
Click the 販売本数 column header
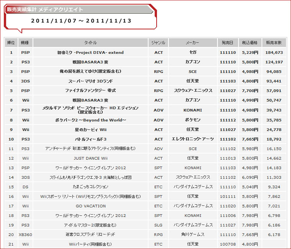274,42
